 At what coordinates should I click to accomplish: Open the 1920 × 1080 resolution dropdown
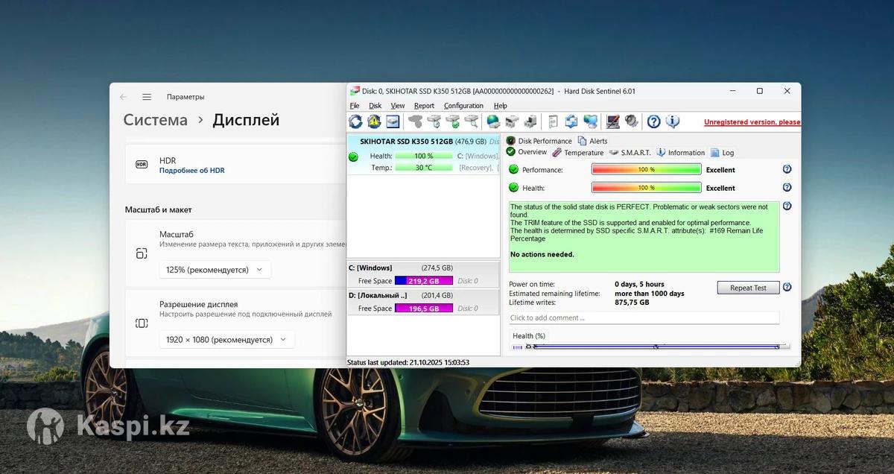[x=226, y=340]
